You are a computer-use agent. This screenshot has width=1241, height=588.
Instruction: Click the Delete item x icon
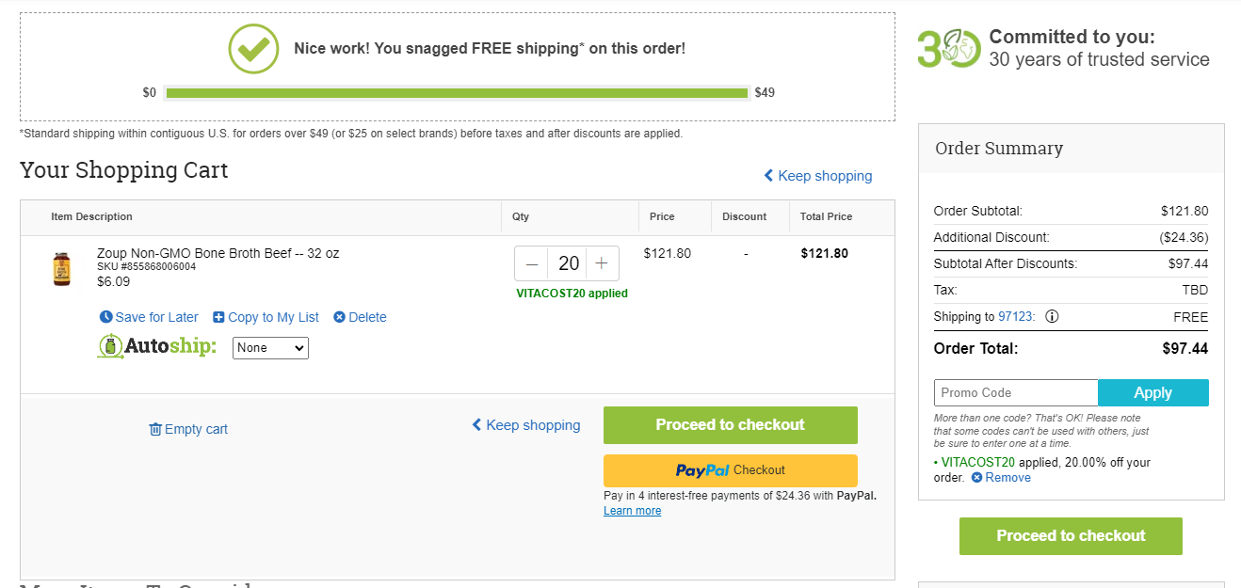[339, 317]
